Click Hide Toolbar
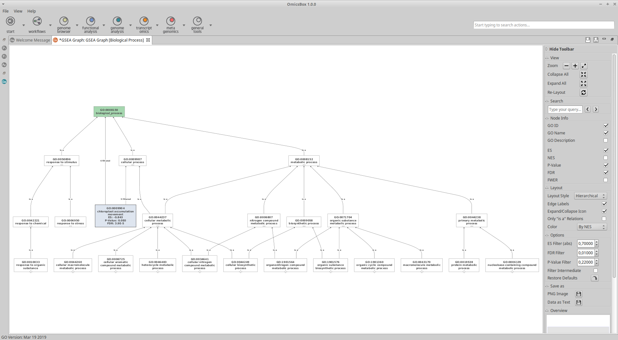Image resolution: width=618 pixels, height=340 pixels. (x=561, y=49)
